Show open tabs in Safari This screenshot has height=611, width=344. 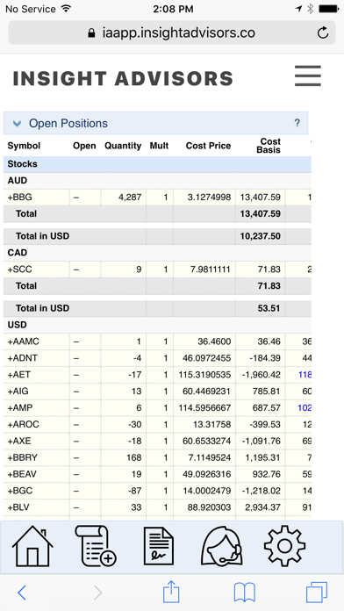pos(316,593)
